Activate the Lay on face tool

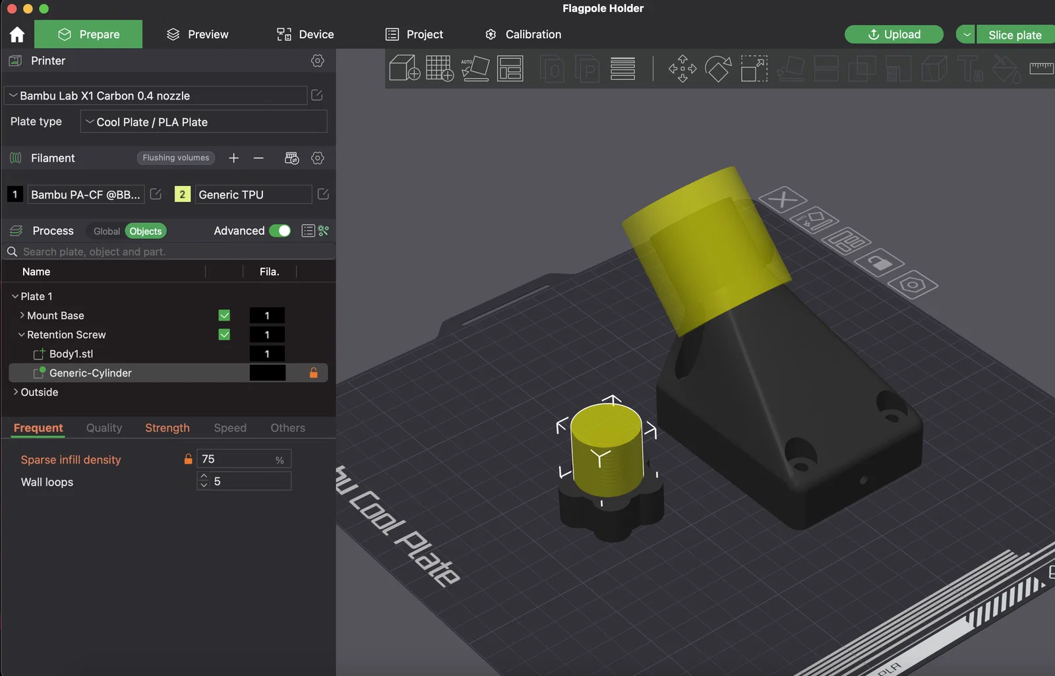pos(791,69)
